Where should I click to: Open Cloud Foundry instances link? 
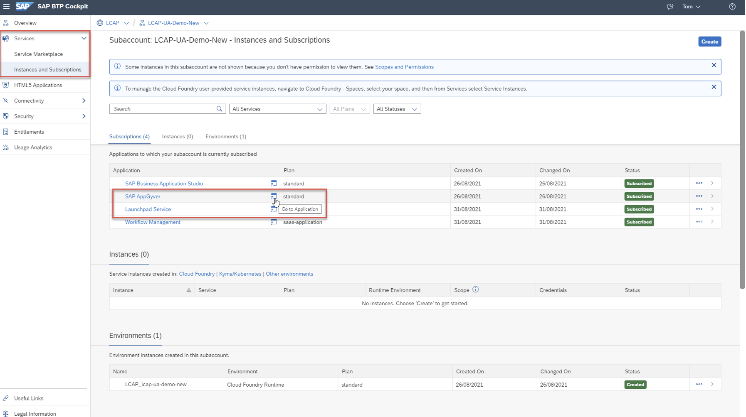(197, 274)
